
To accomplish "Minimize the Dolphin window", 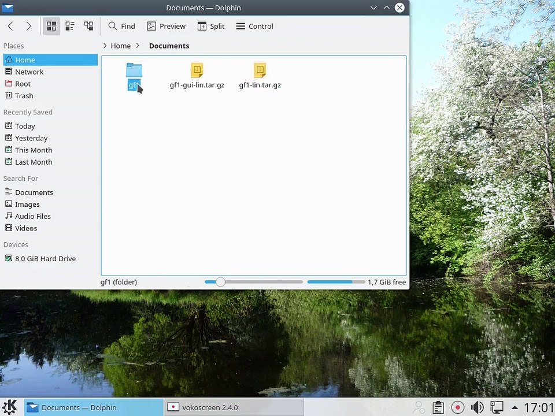I will click(373, 8).
